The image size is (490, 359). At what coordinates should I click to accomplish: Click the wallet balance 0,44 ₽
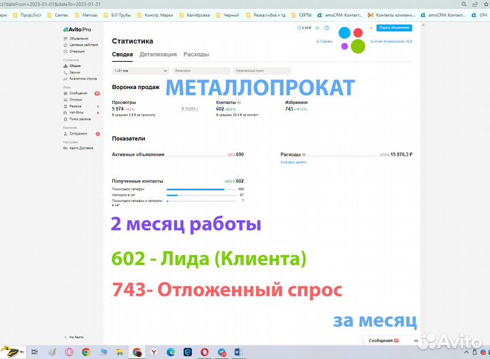click(x=304, y=28)
